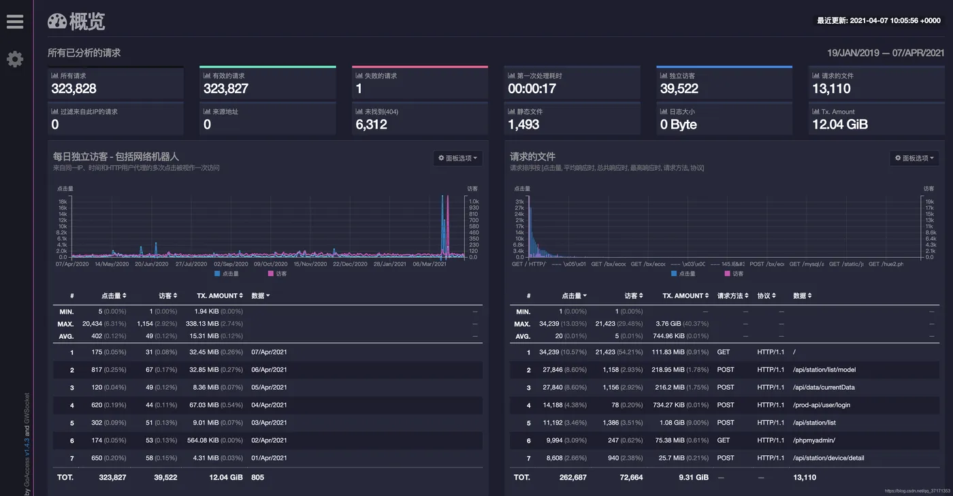Click the chart icon next to 静态文件
Screen dimensions: 953x496
click(512, 112)
